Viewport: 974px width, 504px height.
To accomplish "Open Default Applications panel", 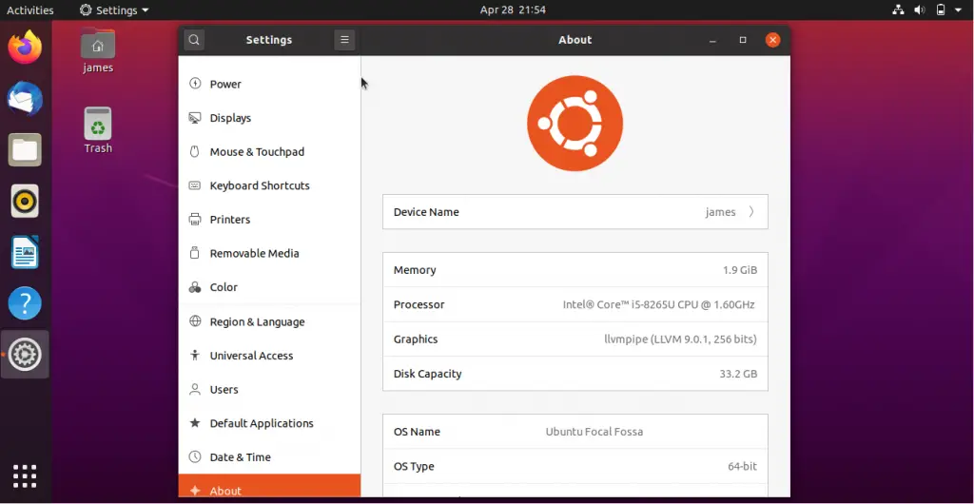I will (269, 423).
